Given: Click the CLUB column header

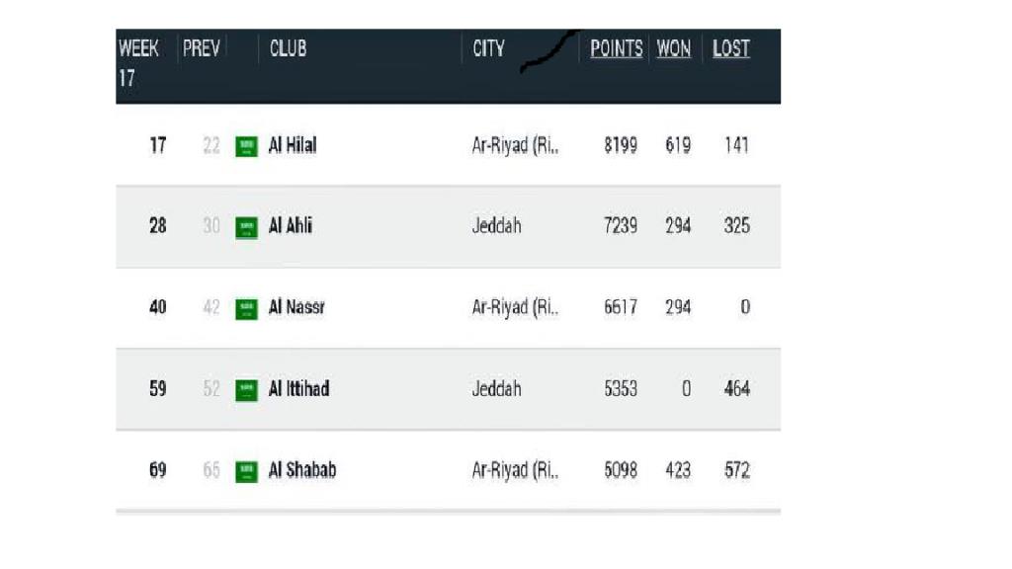Looking at the screenshot, I should [x=288, y=48].
